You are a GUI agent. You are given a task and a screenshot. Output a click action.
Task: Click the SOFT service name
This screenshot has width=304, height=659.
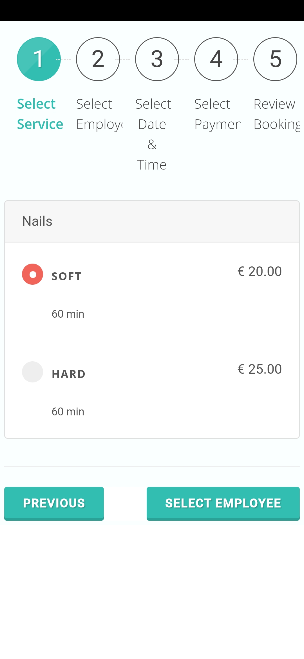pyautogui.click(x=67, y=277)
